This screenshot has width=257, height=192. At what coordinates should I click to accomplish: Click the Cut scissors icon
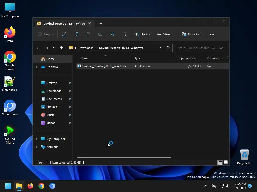(64, 34)
